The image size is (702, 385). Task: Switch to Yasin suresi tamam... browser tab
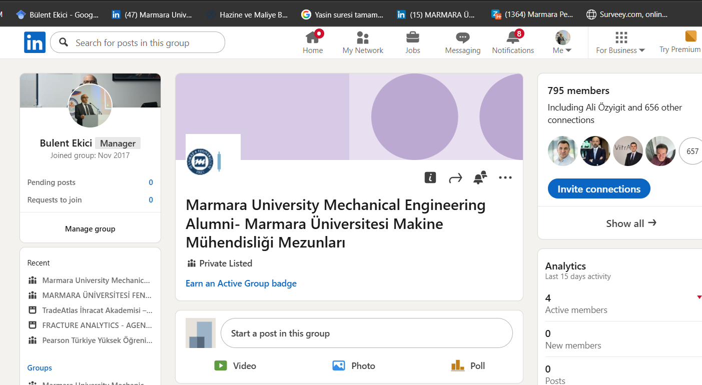pos(343,14)
